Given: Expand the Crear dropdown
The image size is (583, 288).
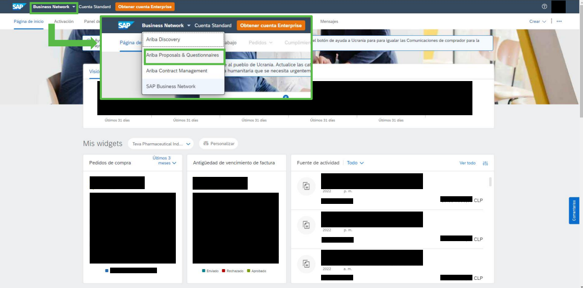Looking at the screenshot, I should tap(538, 21).
